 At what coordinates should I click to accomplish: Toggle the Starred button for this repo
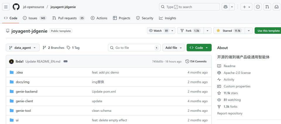tap(229, 31)
